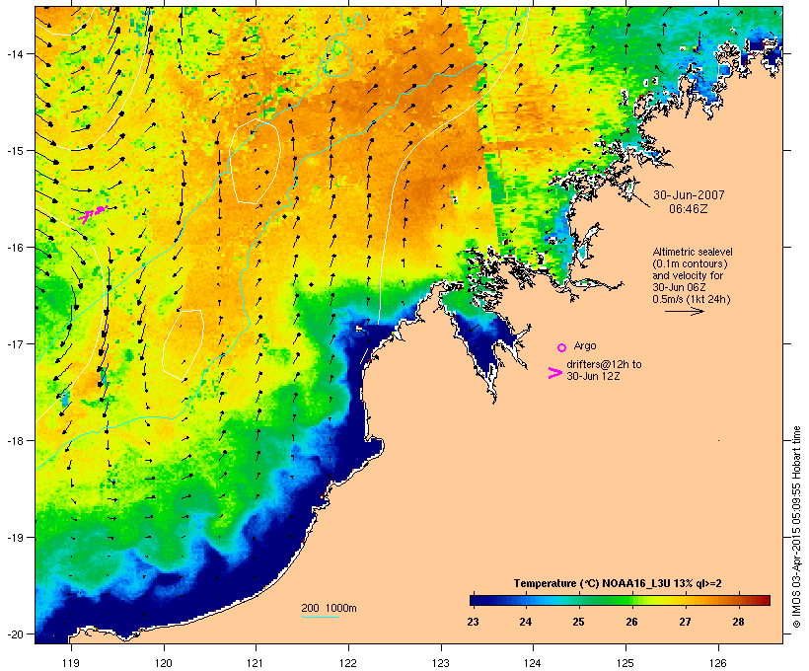Click the time label 06:46Z
809x671 pixels.
tap(689, 209)
